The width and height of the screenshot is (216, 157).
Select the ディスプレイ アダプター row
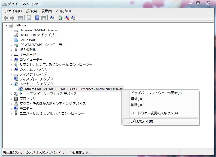click(x=38, y=79)
